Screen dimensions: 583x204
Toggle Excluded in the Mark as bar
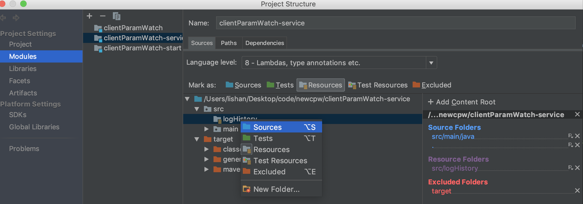click(432, 85)
